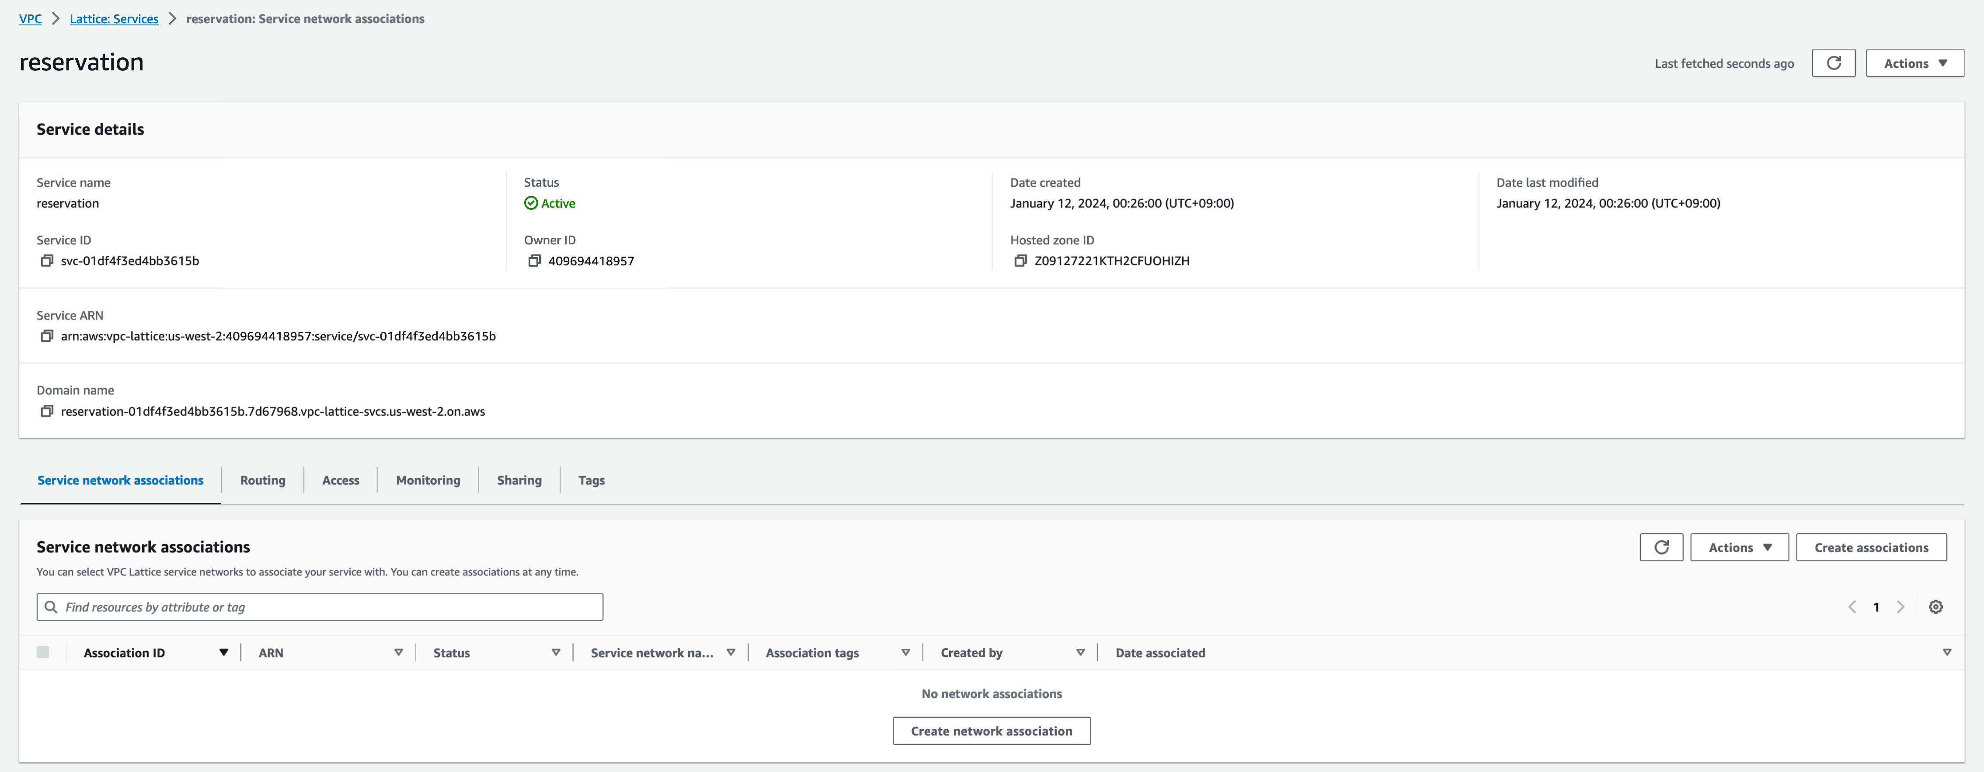
Task: Open the page-level Actions dropdown
Action: coord(1914,63)
